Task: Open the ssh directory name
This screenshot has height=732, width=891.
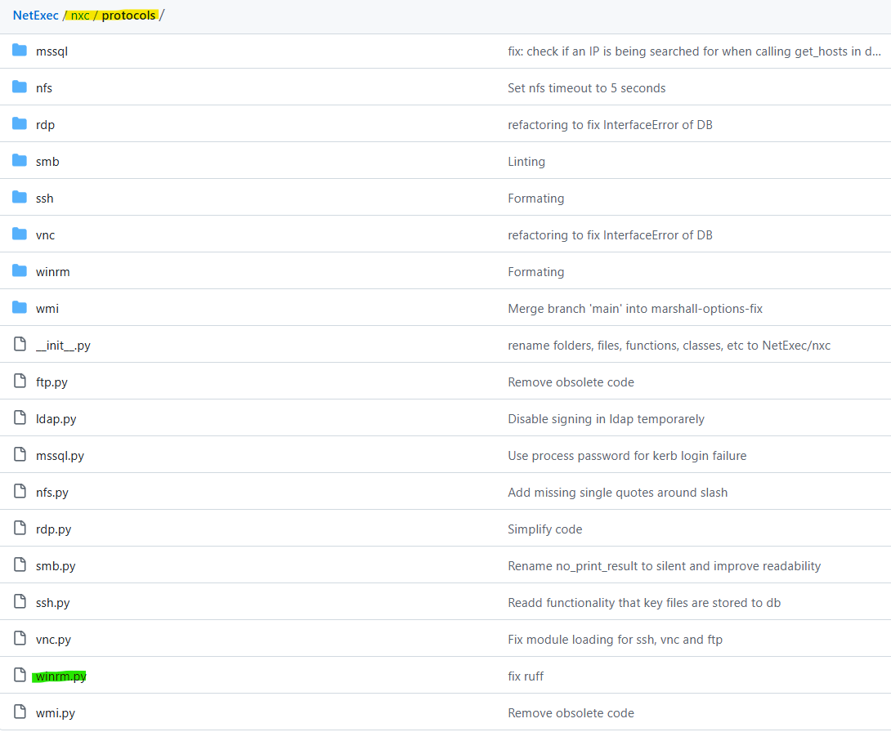Action: (44, 199)
